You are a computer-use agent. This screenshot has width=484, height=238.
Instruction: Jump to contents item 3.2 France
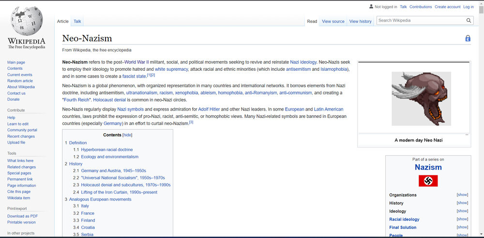pos(88,213)
